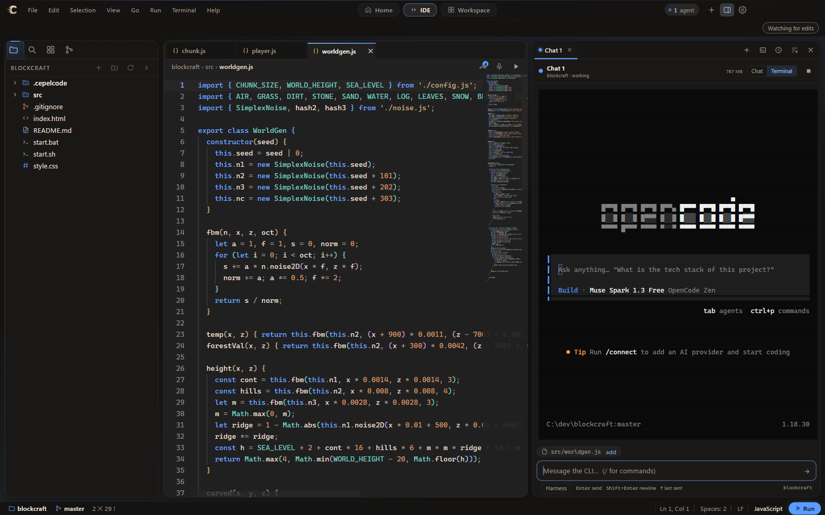Click the app logo icon
Viewport: 825px width, 515px height.
[12, 10]
